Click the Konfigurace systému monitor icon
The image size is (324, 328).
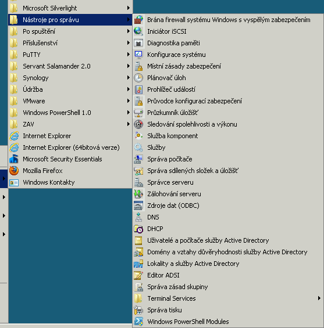pyautogui.click(x=138, y=55)
